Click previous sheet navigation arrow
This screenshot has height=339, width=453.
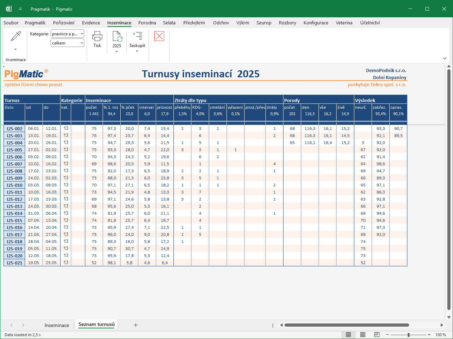[x=12, y=325]
